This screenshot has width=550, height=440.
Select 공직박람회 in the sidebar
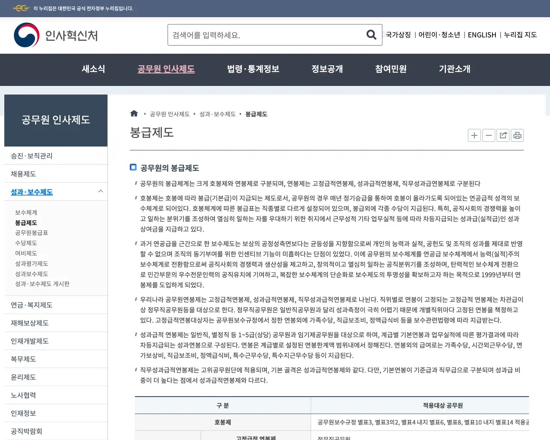pyautogui.click(x=56, y=431)
